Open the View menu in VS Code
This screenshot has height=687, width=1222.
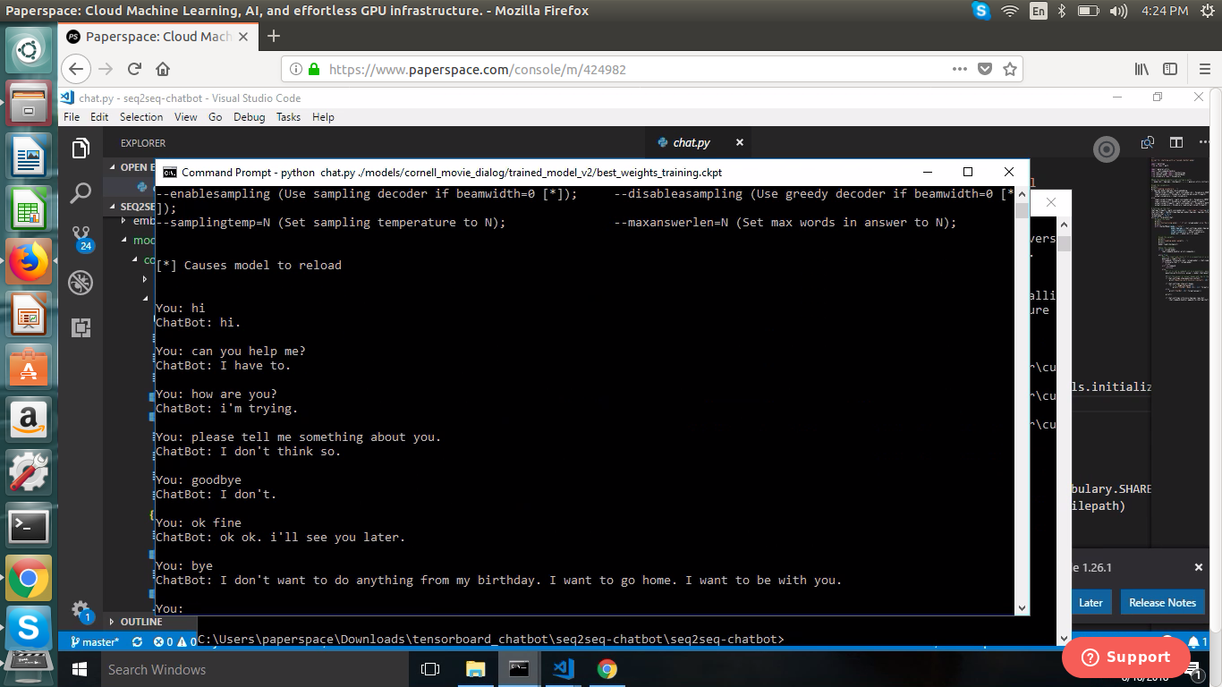click(x=185, y=117)
